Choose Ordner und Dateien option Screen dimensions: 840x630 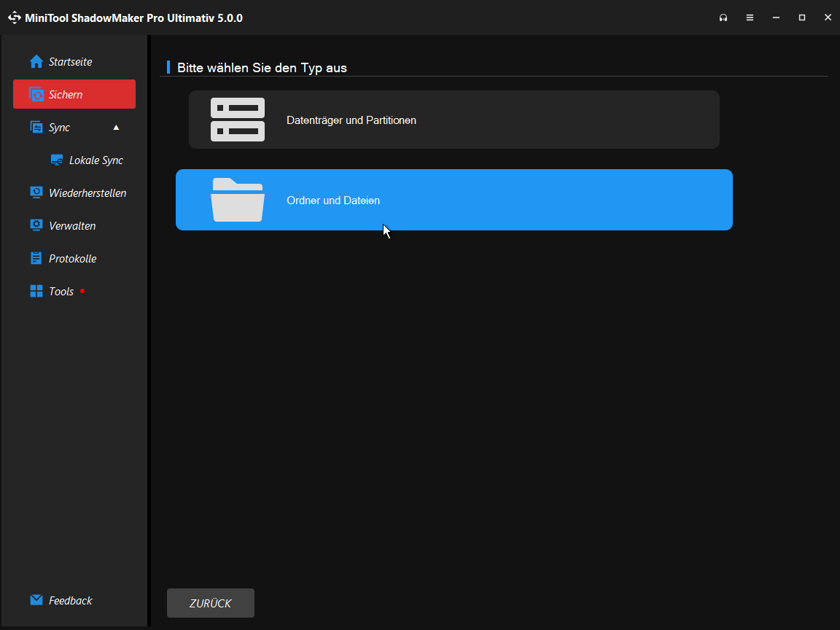454,200
